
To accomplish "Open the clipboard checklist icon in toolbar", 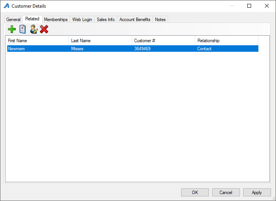I will [23, 29].
